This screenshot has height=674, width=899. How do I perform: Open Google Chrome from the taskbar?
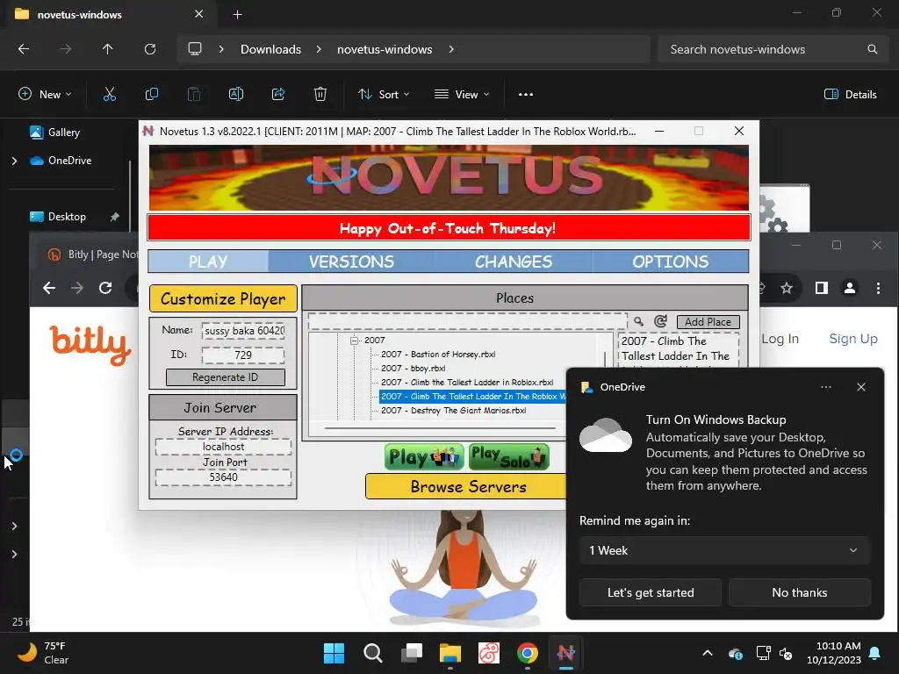point(528,653)
